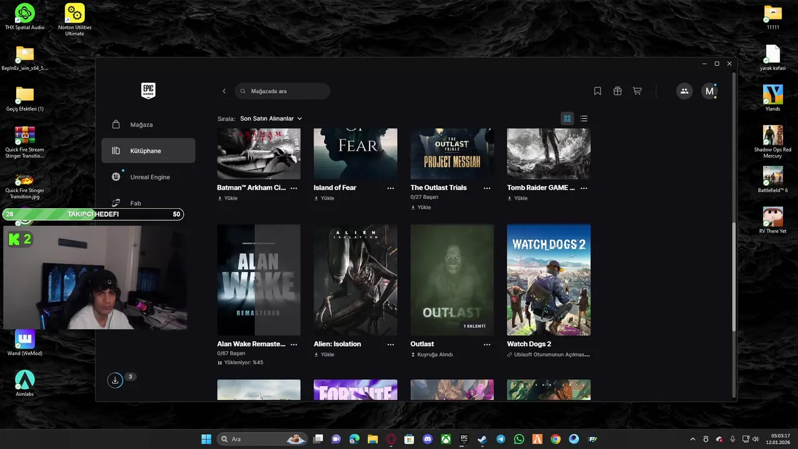Open Wand (WeMod) desktop icon

click(x=25, y=343)
